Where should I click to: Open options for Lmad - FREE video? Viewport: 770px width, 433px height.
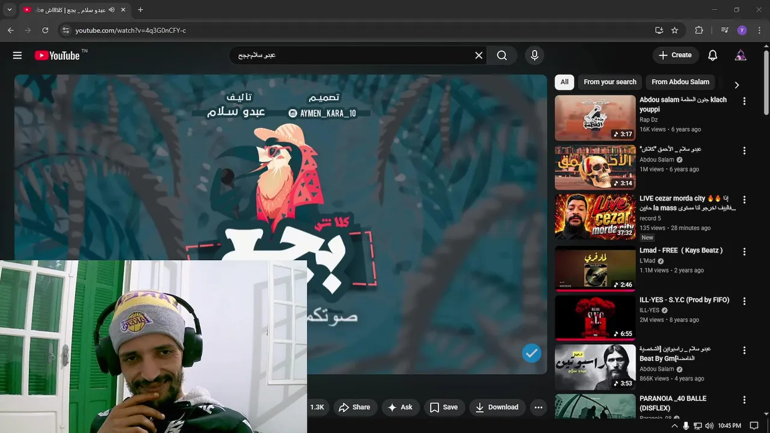click(x=744, y=251)
